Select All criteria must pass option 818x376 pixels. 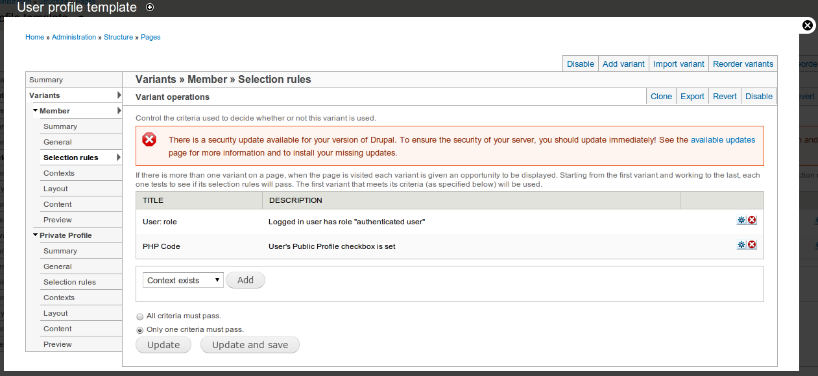pos(140,316)
